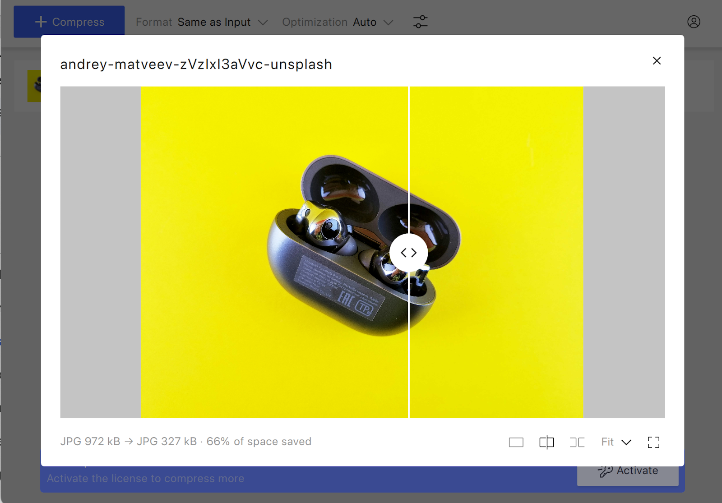Grab the before/after comparison slider handle
Viewport: 722px width, 503px height.
(409, 253)
